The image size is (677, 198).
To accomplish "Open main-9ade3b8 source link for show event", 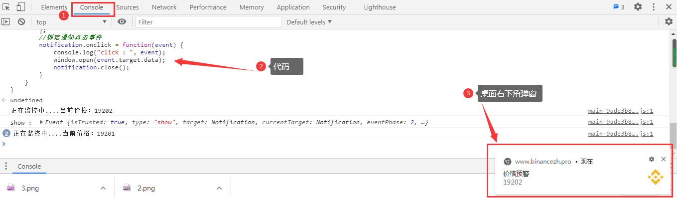I will tap(620, 122).
